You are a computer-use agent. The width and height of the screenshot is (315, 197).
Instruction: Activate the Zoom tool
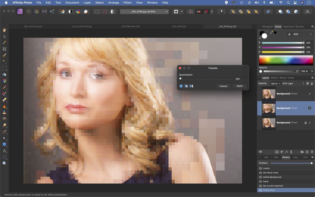(x=4, y=163)
